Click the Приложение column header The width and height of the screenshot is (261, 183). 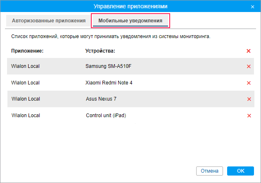(28, 51)
